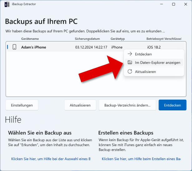Click the folder icon of Im Daten-Explorer anzeigen

(130, 62)
